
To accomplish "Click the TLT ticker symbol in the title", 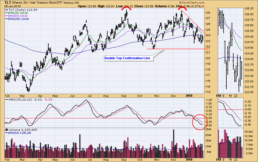I will point(8,2).
